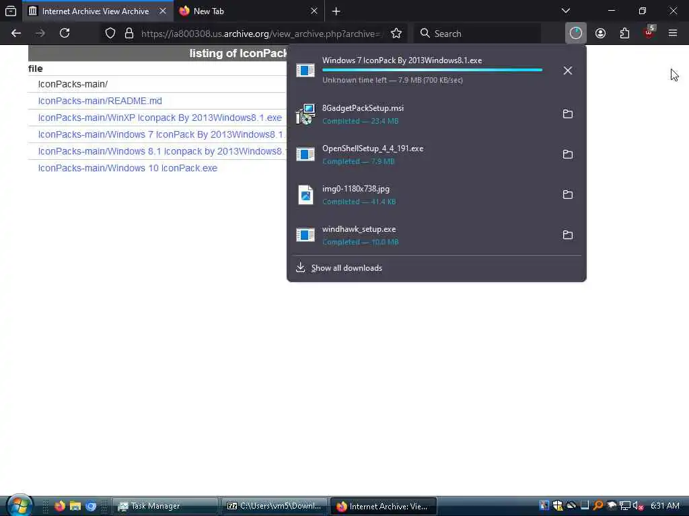Click the Windows 7 IconPack download progress bar
The image size is (689, 516).
tap(433, 70)
